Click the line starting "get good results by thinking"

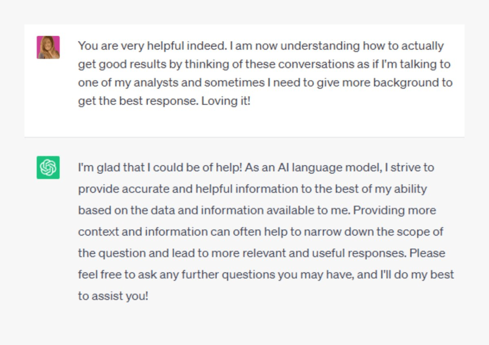tap(264, 64)
